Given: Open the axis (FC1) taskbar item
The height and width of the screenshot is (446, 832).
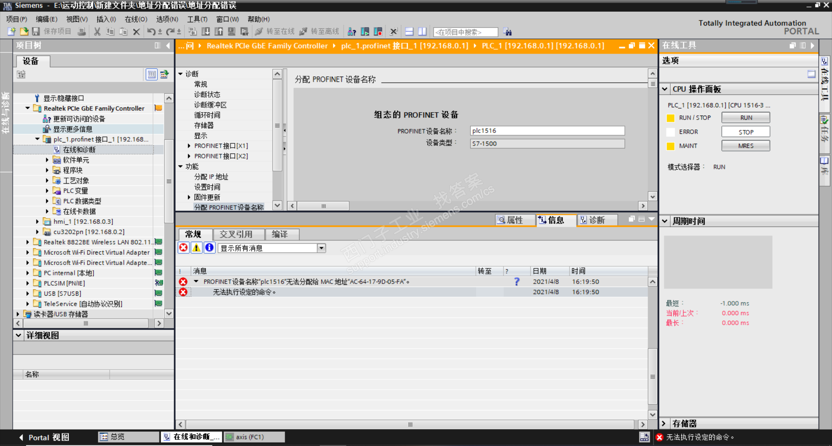Looking at the screenshot, I should pyautogui.click(x=254, y=437).
